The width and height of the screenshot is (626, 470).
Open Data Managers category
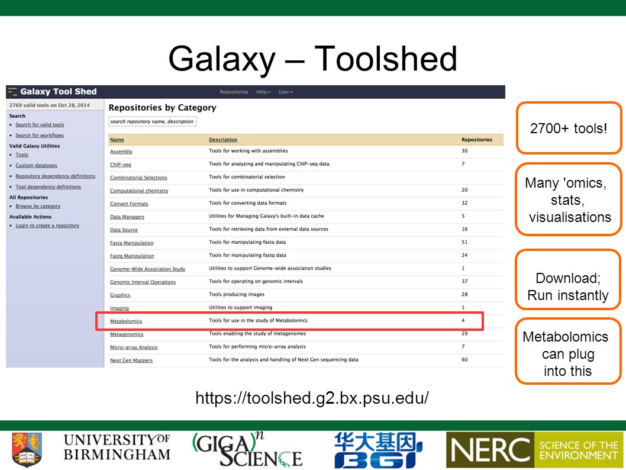(x=127, y=217)
